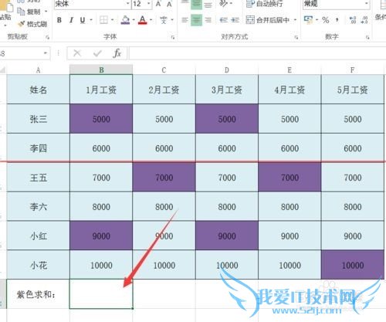Select column F header
Viewport: 386px width, 322px height.
point(352,69)
